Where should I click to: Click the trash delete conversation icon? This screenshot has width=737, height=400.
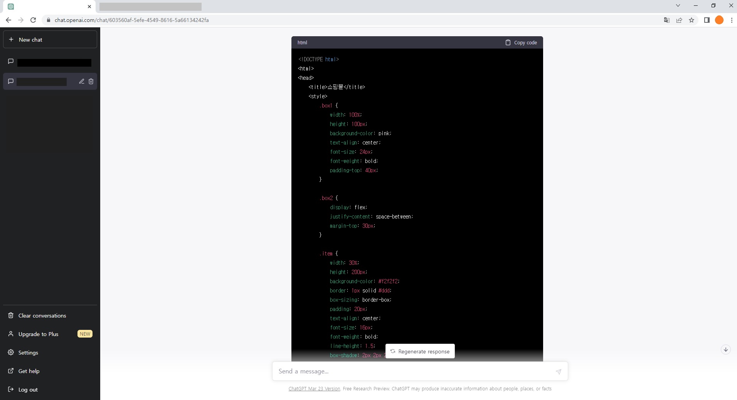(91, 81)
